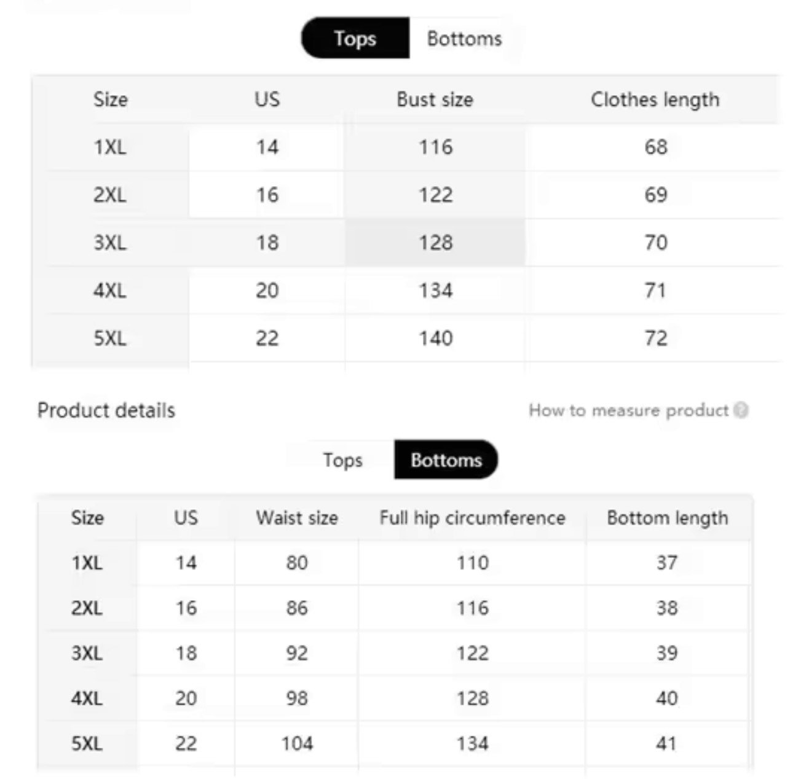The width and height of the screenshot is (793, 779).
Task: Click the question mark help icon
Action: (741, 410)
